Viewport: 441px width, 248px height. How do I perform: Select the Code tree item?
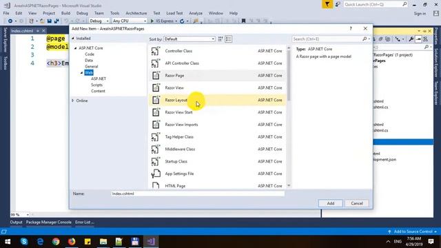[x=90, y=54]
